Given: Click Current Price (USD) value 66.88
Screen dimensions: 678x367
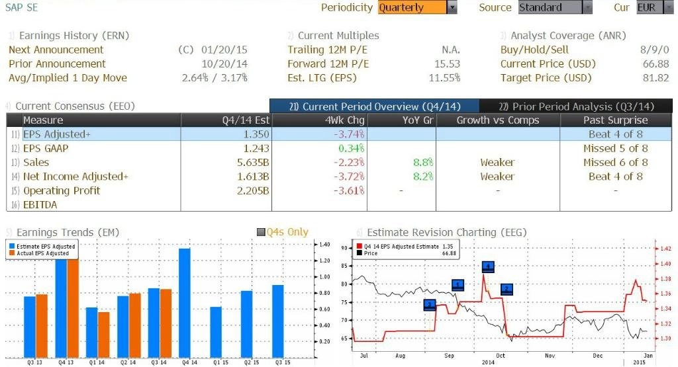Looking at the screenshot, I should [x=656, y=64].
